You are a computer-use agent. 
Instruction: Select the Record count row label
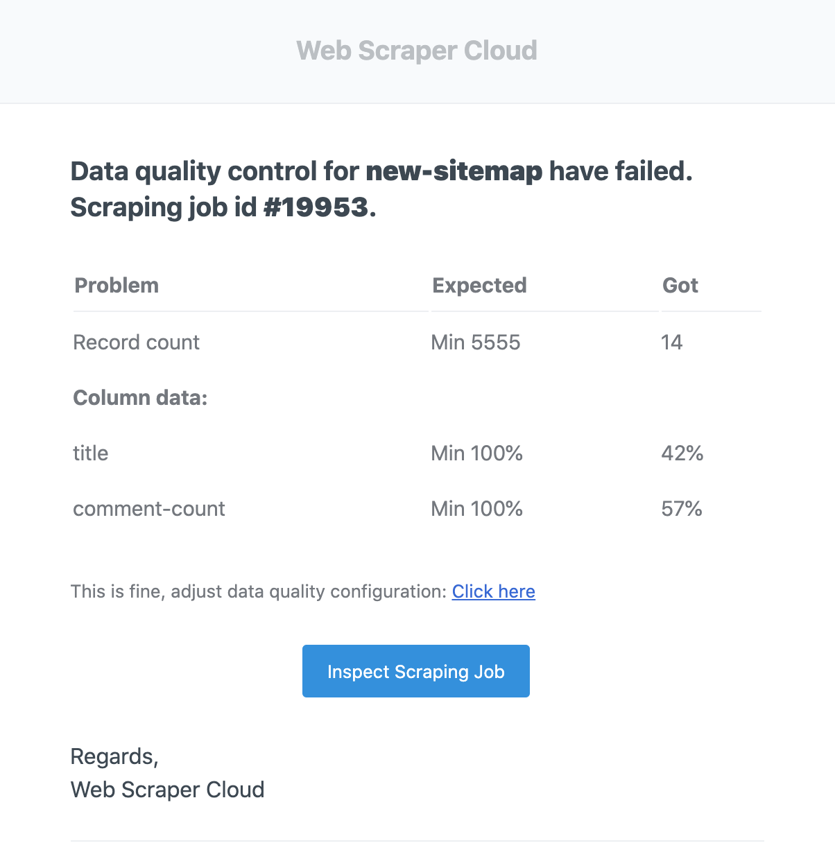coord(137,342)
